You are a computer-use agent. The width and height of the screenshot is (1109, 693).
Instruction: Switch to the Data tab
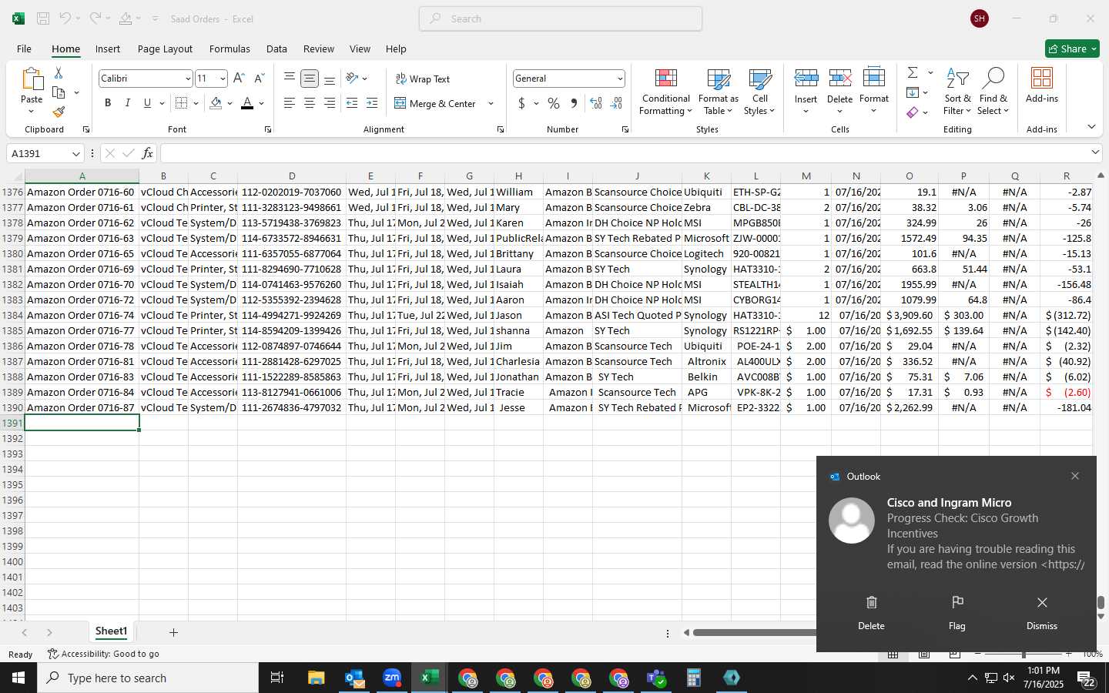276,49
